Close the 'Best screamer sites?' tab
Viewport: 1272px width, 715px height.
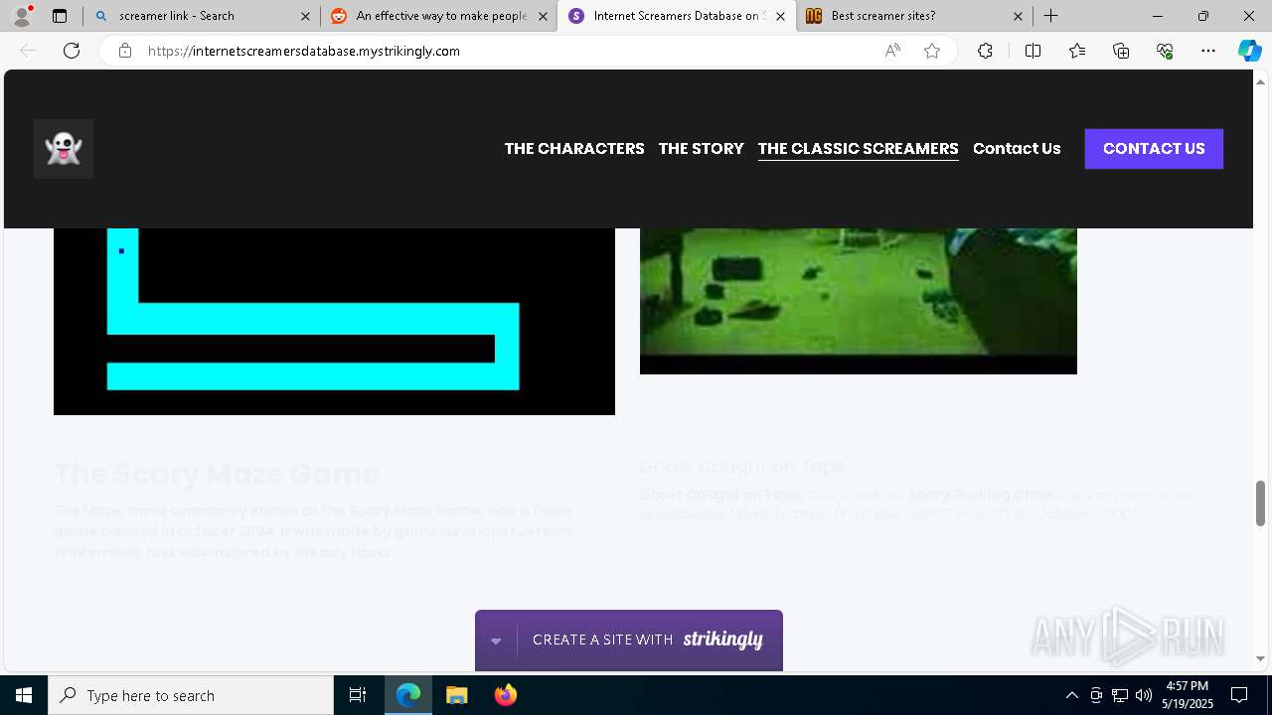point(1018,16)
